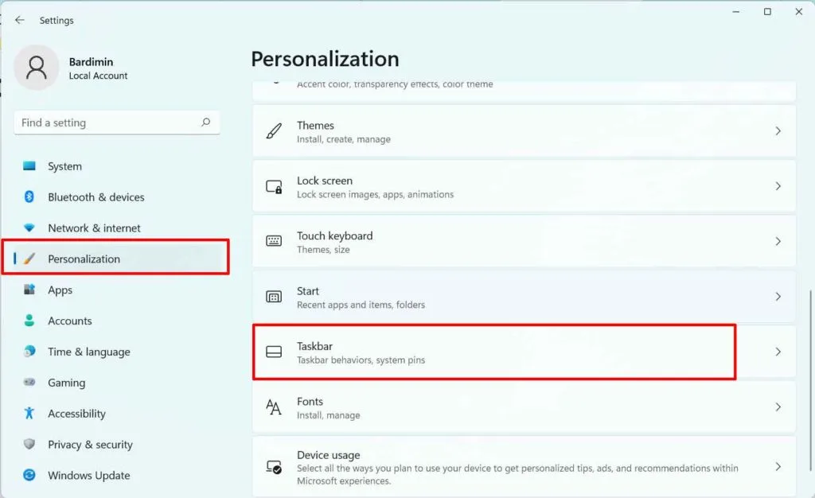815x498 pixels.
Task: Click 'Lock screen images, apps, animations' text
Action: pyautogui.click(x=376, y=194)
